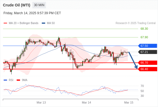Toggle the RSI legend label
This screenshot has width=158, height=107.
[x=11, y=80]
